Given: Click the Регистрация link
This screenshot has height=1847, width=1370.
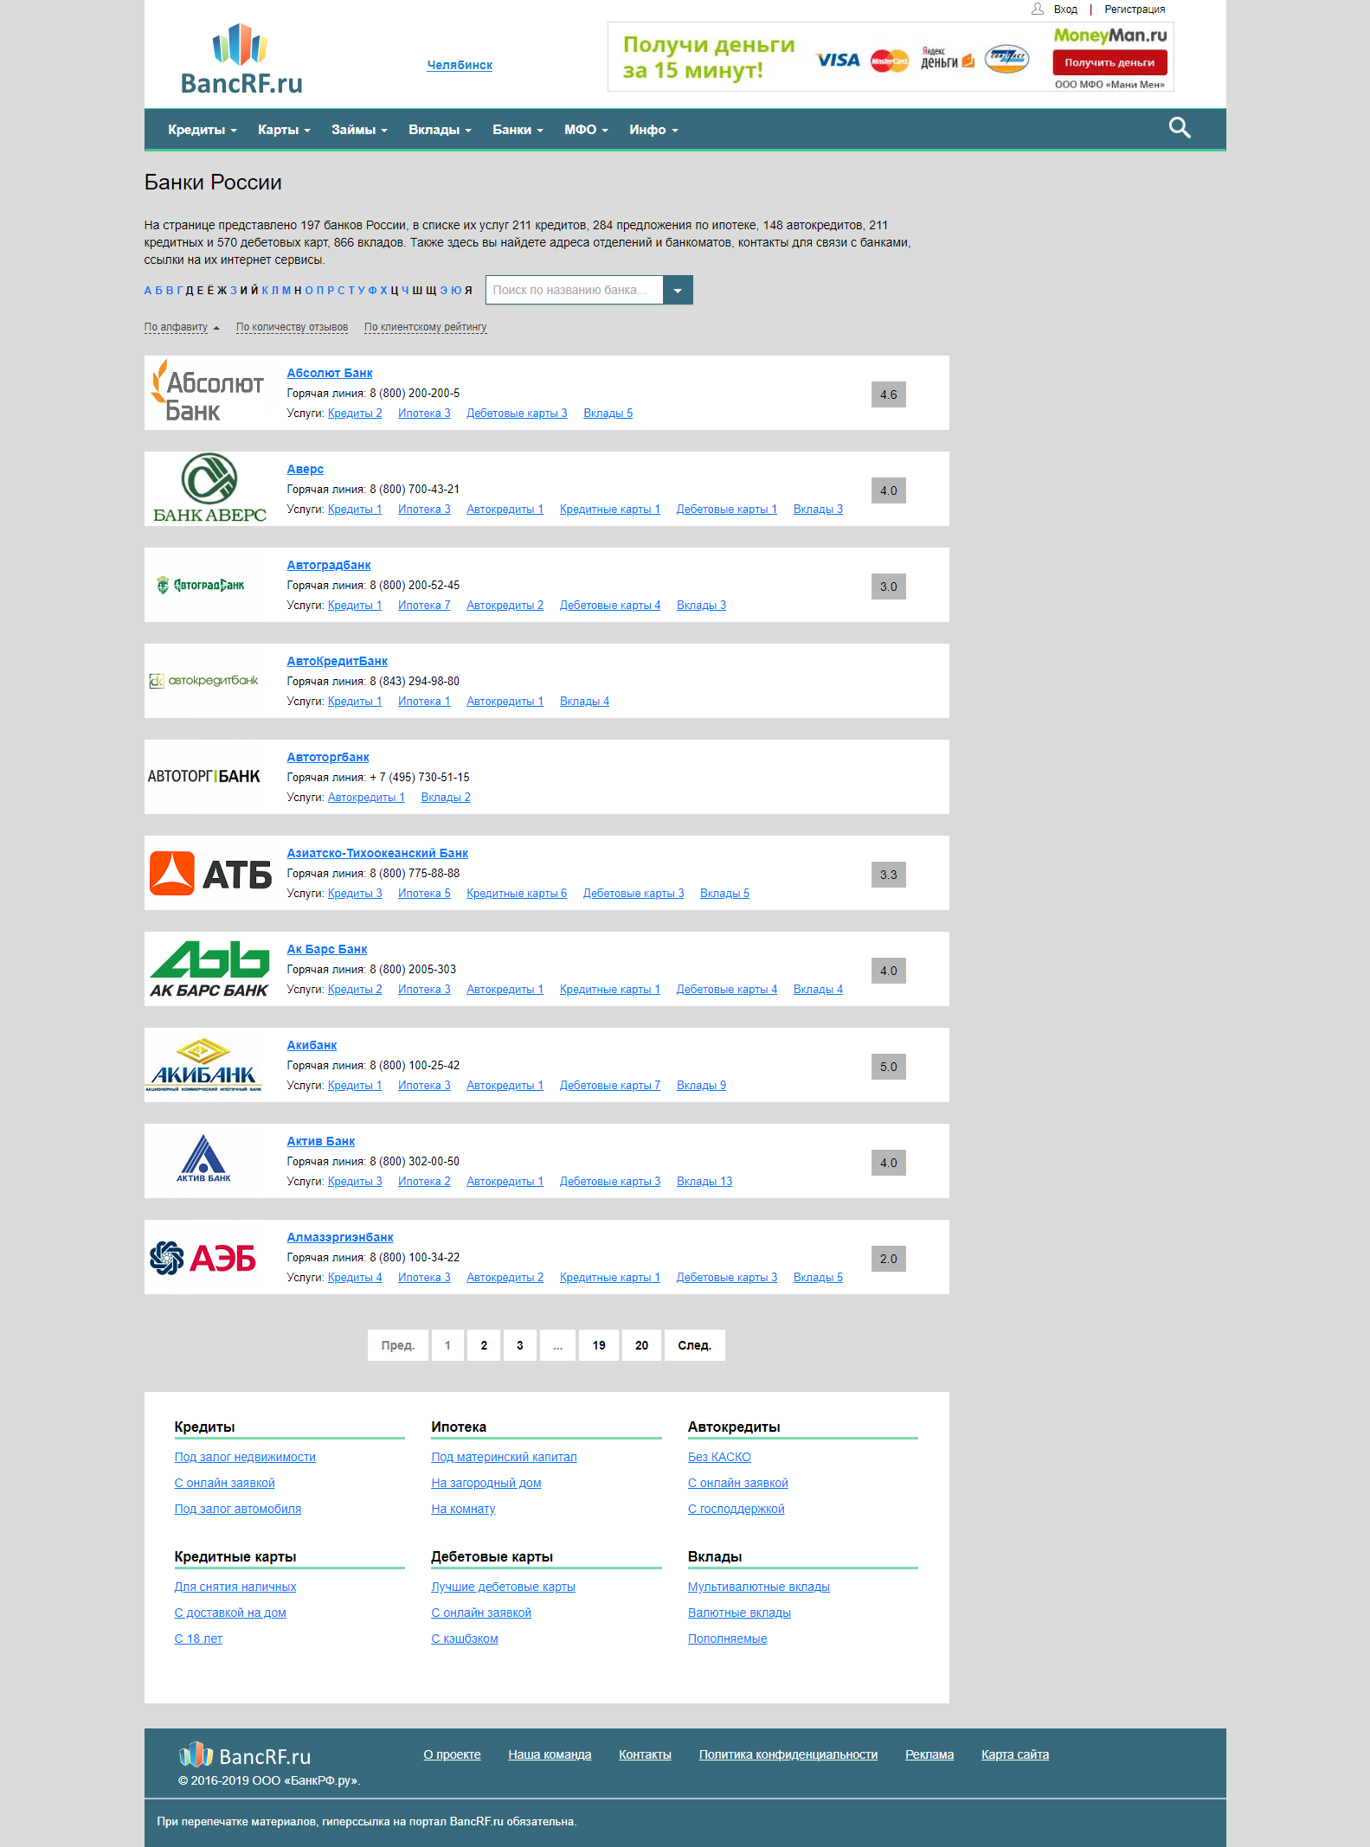Looking at the screenshot, I should (x=1135, y=10).
